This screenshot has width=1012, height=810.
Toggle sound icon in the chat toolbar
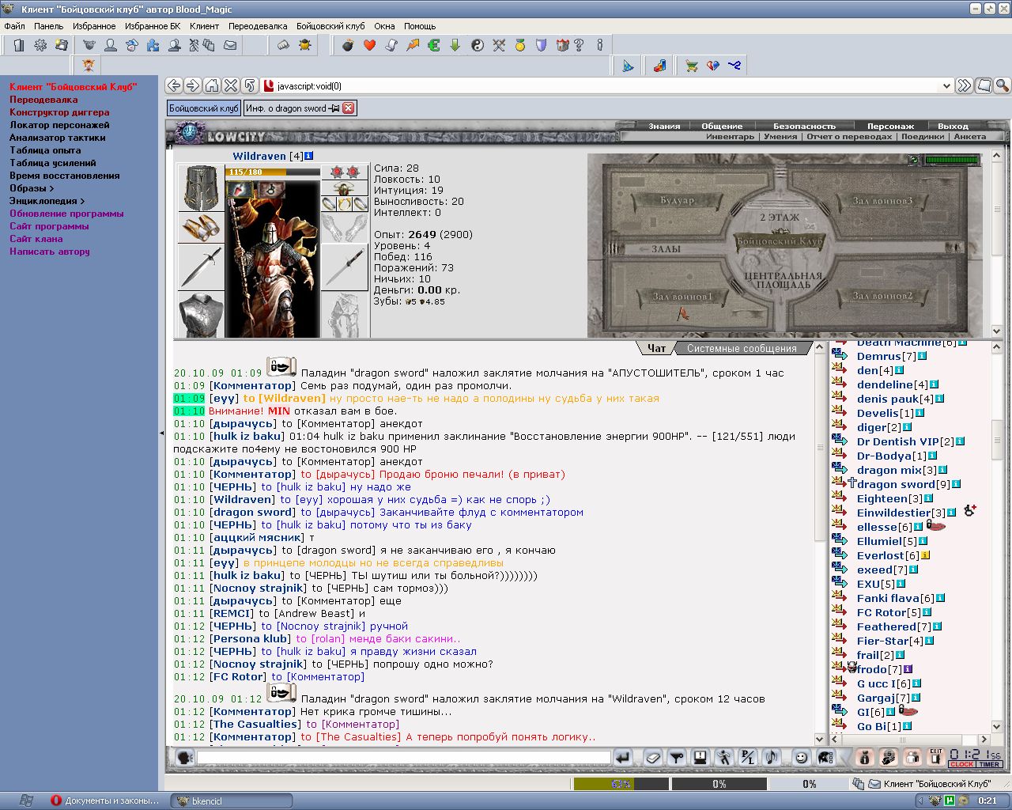(772, 758)
